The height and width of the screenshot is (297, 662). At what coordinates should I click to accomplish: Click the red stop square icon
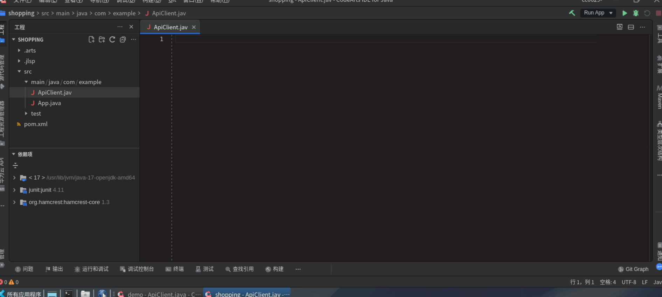pyautogui.click(x=658, y=13)
